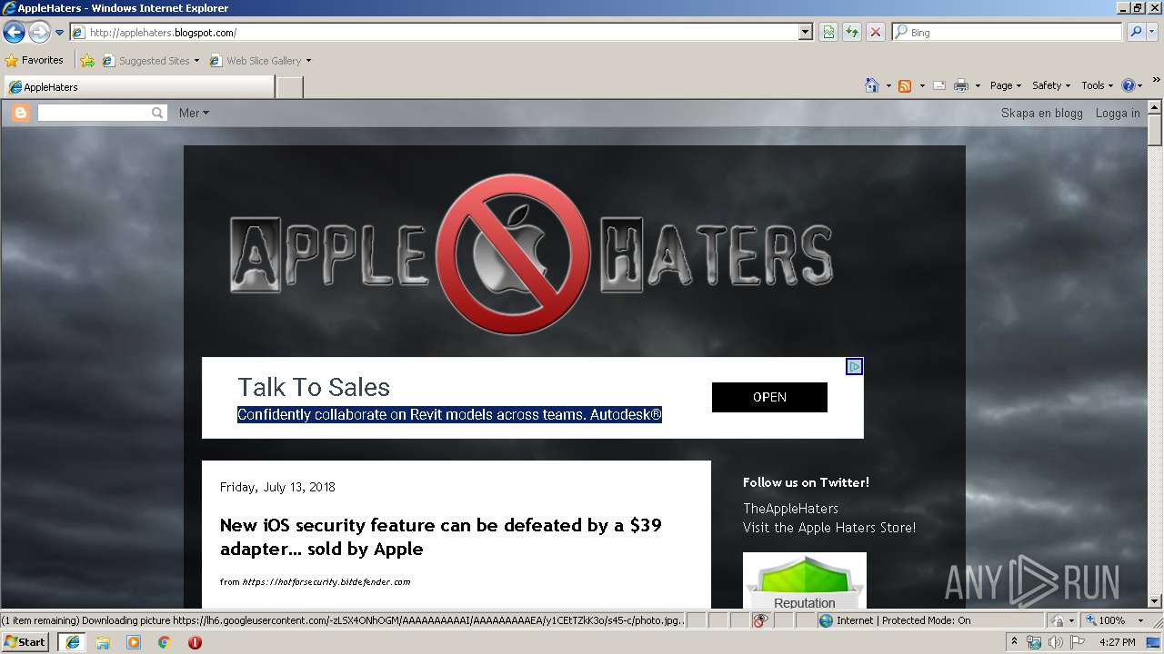The image size is (1164, 654).
Task: Open Windows Media Player taskbar icon
Action: 134,642
